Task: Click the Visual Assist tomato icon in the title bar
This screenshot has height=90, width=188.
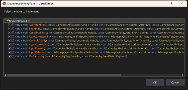Action: (4, 3)
